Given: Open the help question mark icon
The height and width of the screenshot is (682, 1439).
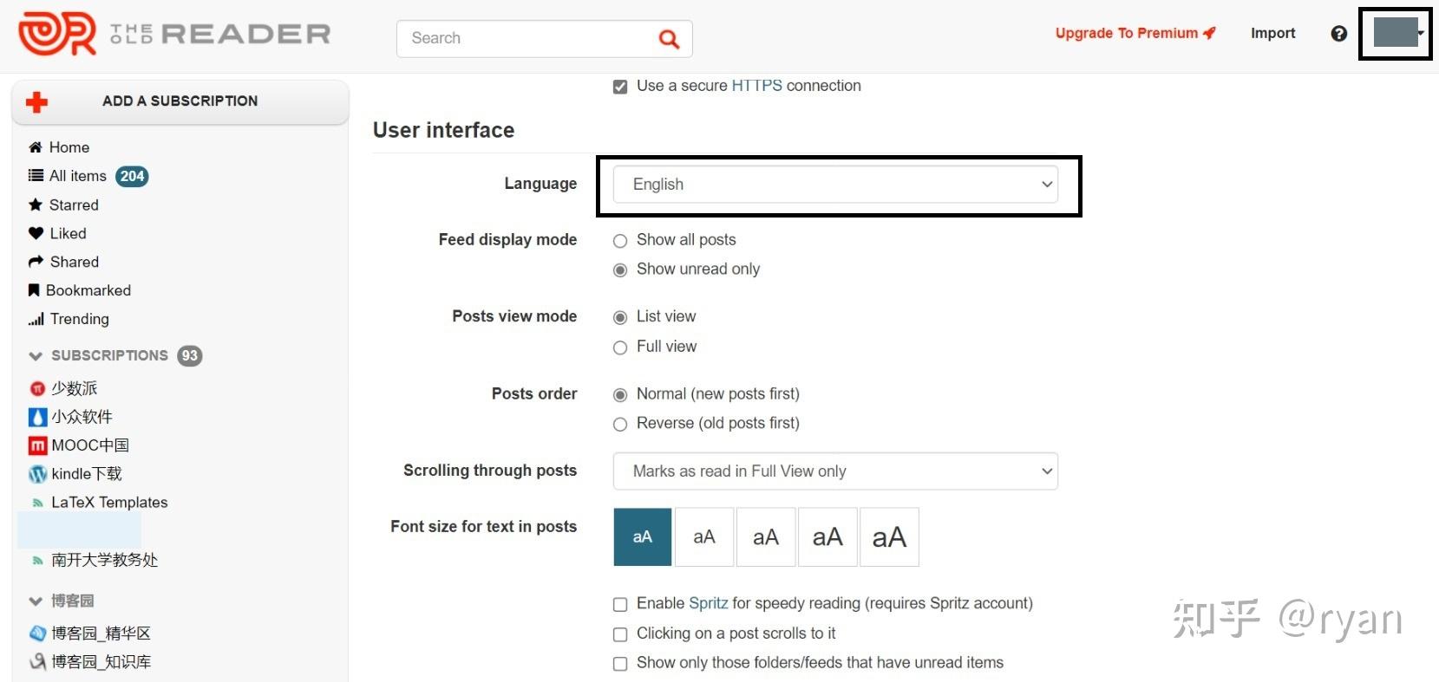Looking at the screenshot, I should point(1338,34).
